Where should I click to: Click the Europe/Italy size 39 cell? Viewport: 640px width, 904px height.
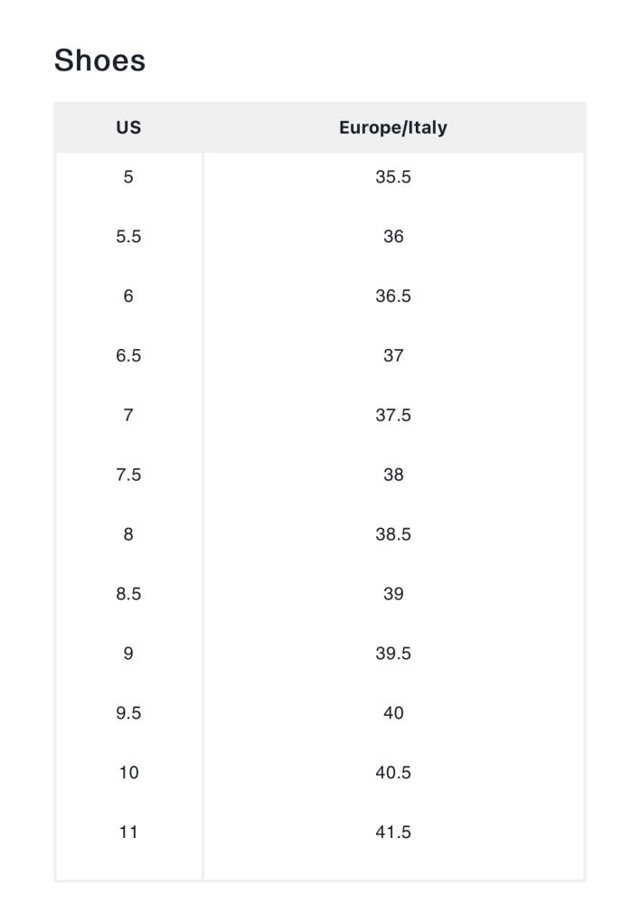click(393, 595)
